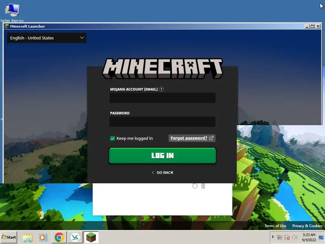Switch to the VeraCrypt taskbar app
Image resolution: width=325 pixels, height=244 pixels.
[x=75, y=237]
